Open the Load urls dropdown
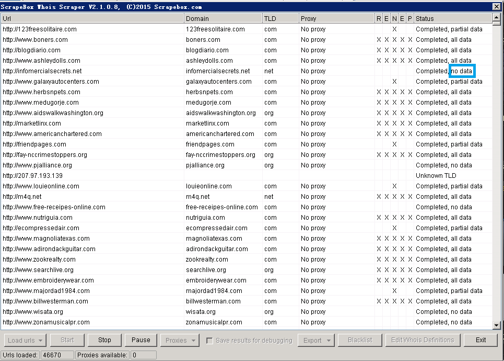Viewport: 504px width, 361px height. (25, 340)
